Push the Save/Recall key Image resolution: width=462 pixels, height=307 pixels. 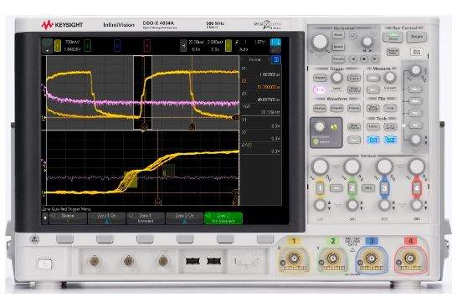373,108
